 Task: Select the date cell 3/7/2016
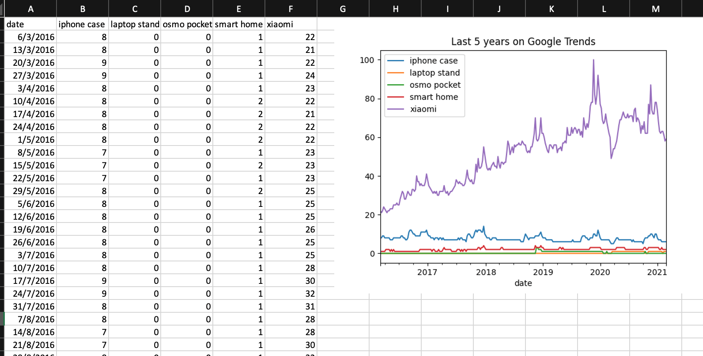tap(30, 255)
